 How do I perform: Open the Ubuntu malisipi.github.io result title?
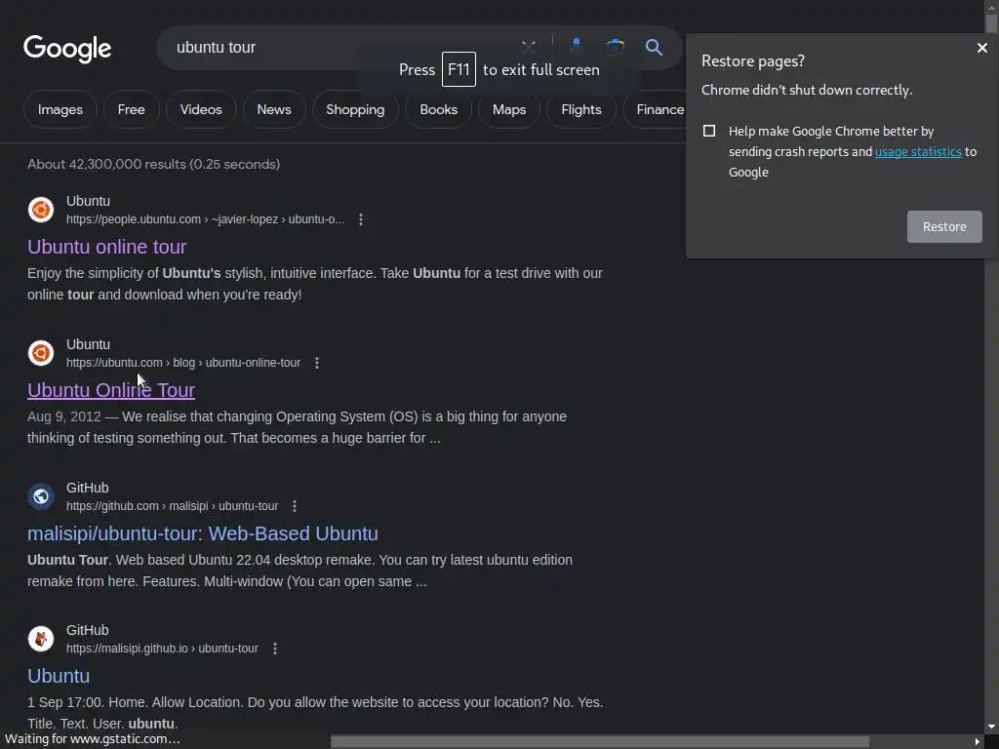pos(59,676)
